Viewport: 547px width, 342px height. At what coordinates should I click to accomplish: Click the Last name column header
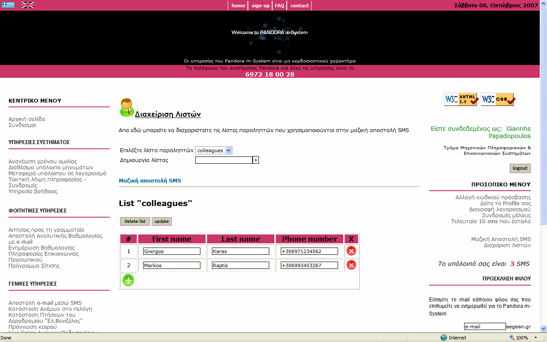(241, 239)
